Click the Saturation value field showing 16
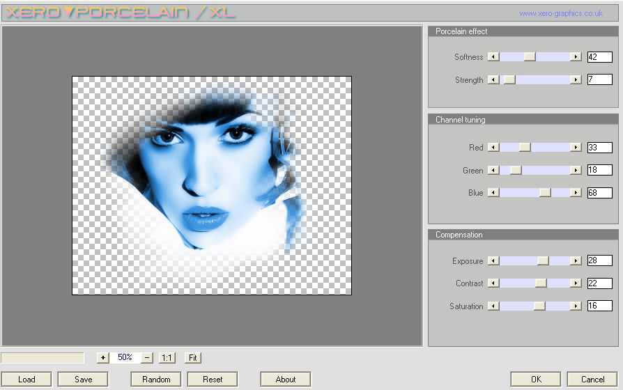Image resolution: width=623 pixels, height=390 pixels. point(600,306)
